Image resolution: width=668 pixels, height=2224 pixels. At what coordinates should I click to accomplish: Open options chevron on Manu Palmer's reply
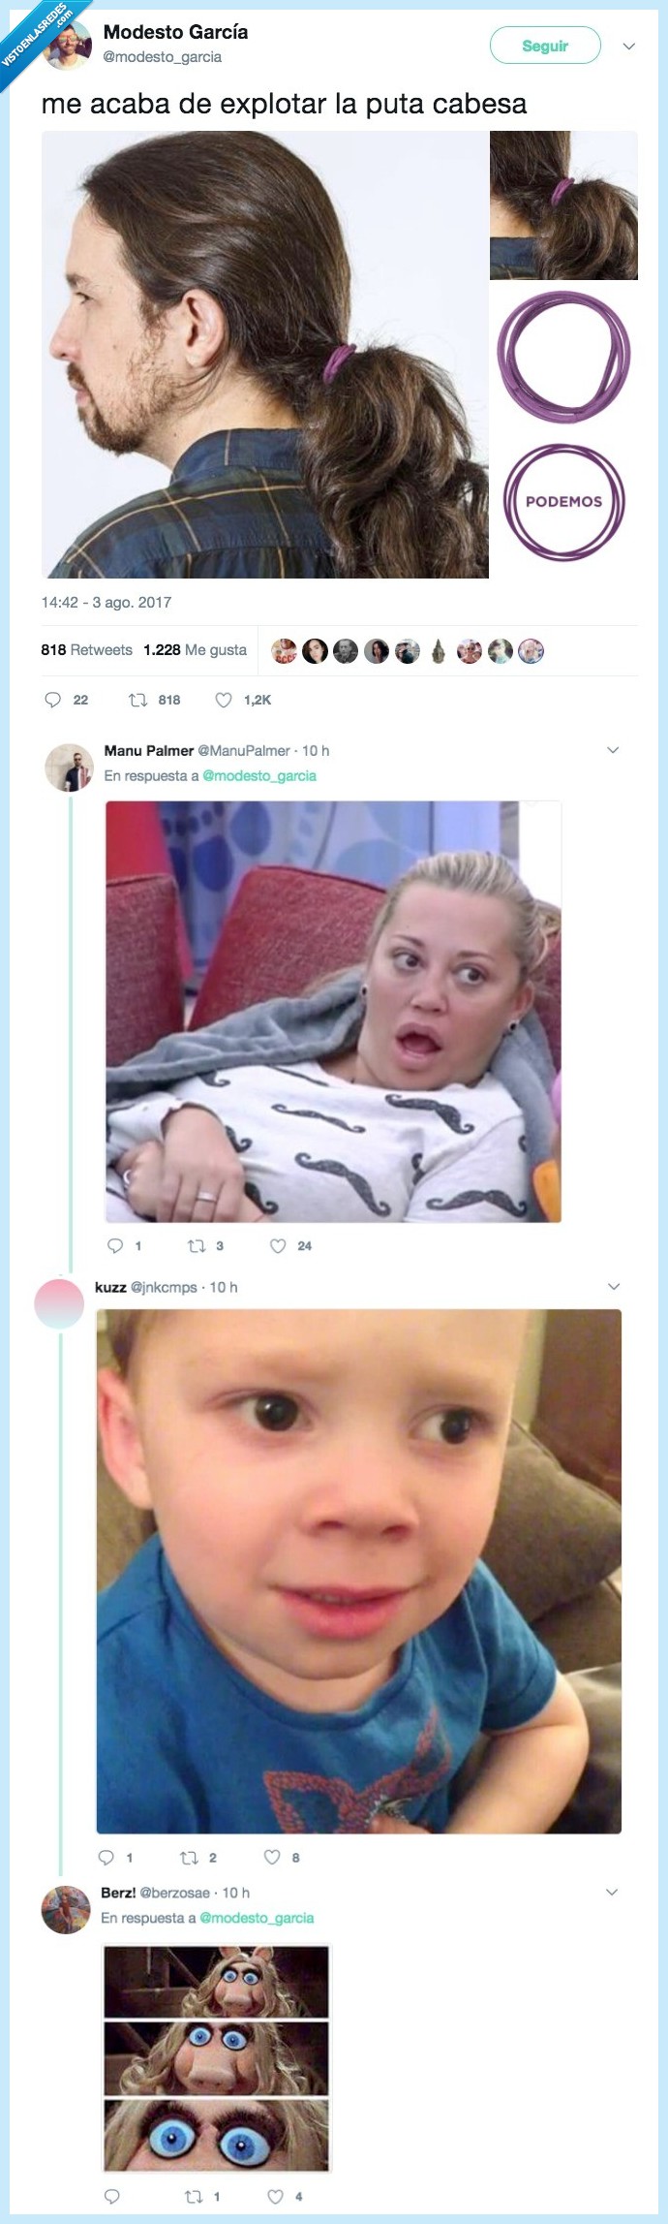point(612,750)
